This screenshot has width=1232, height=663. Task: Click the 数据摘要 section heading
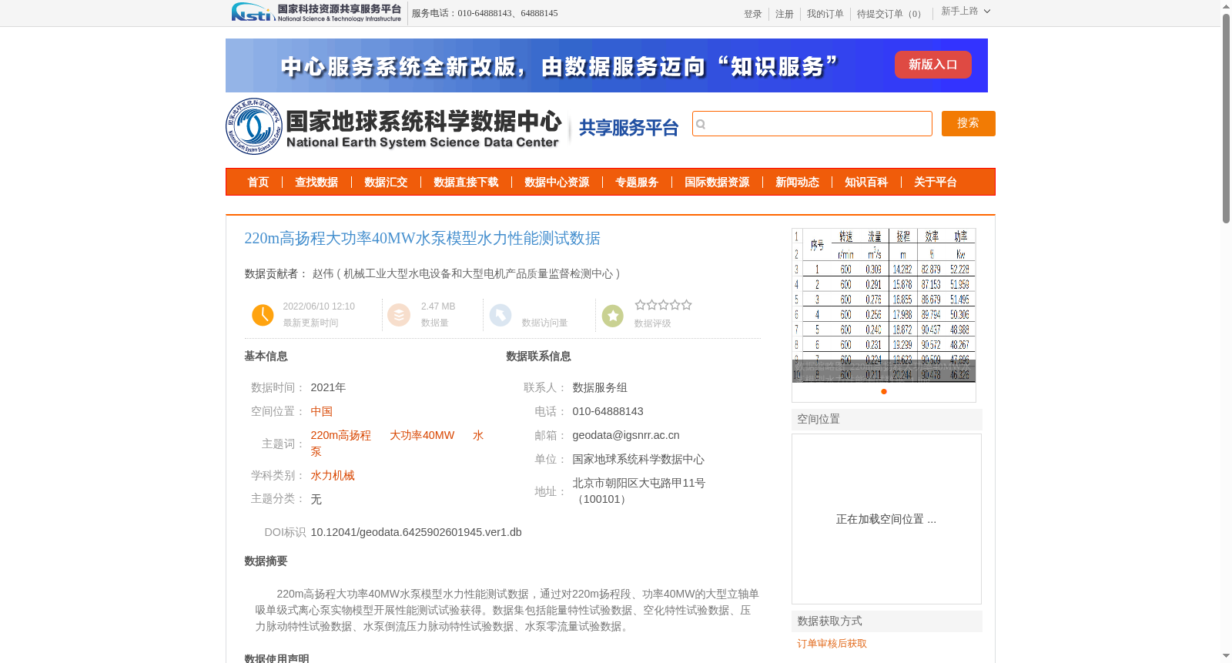[x=266, y=561]
